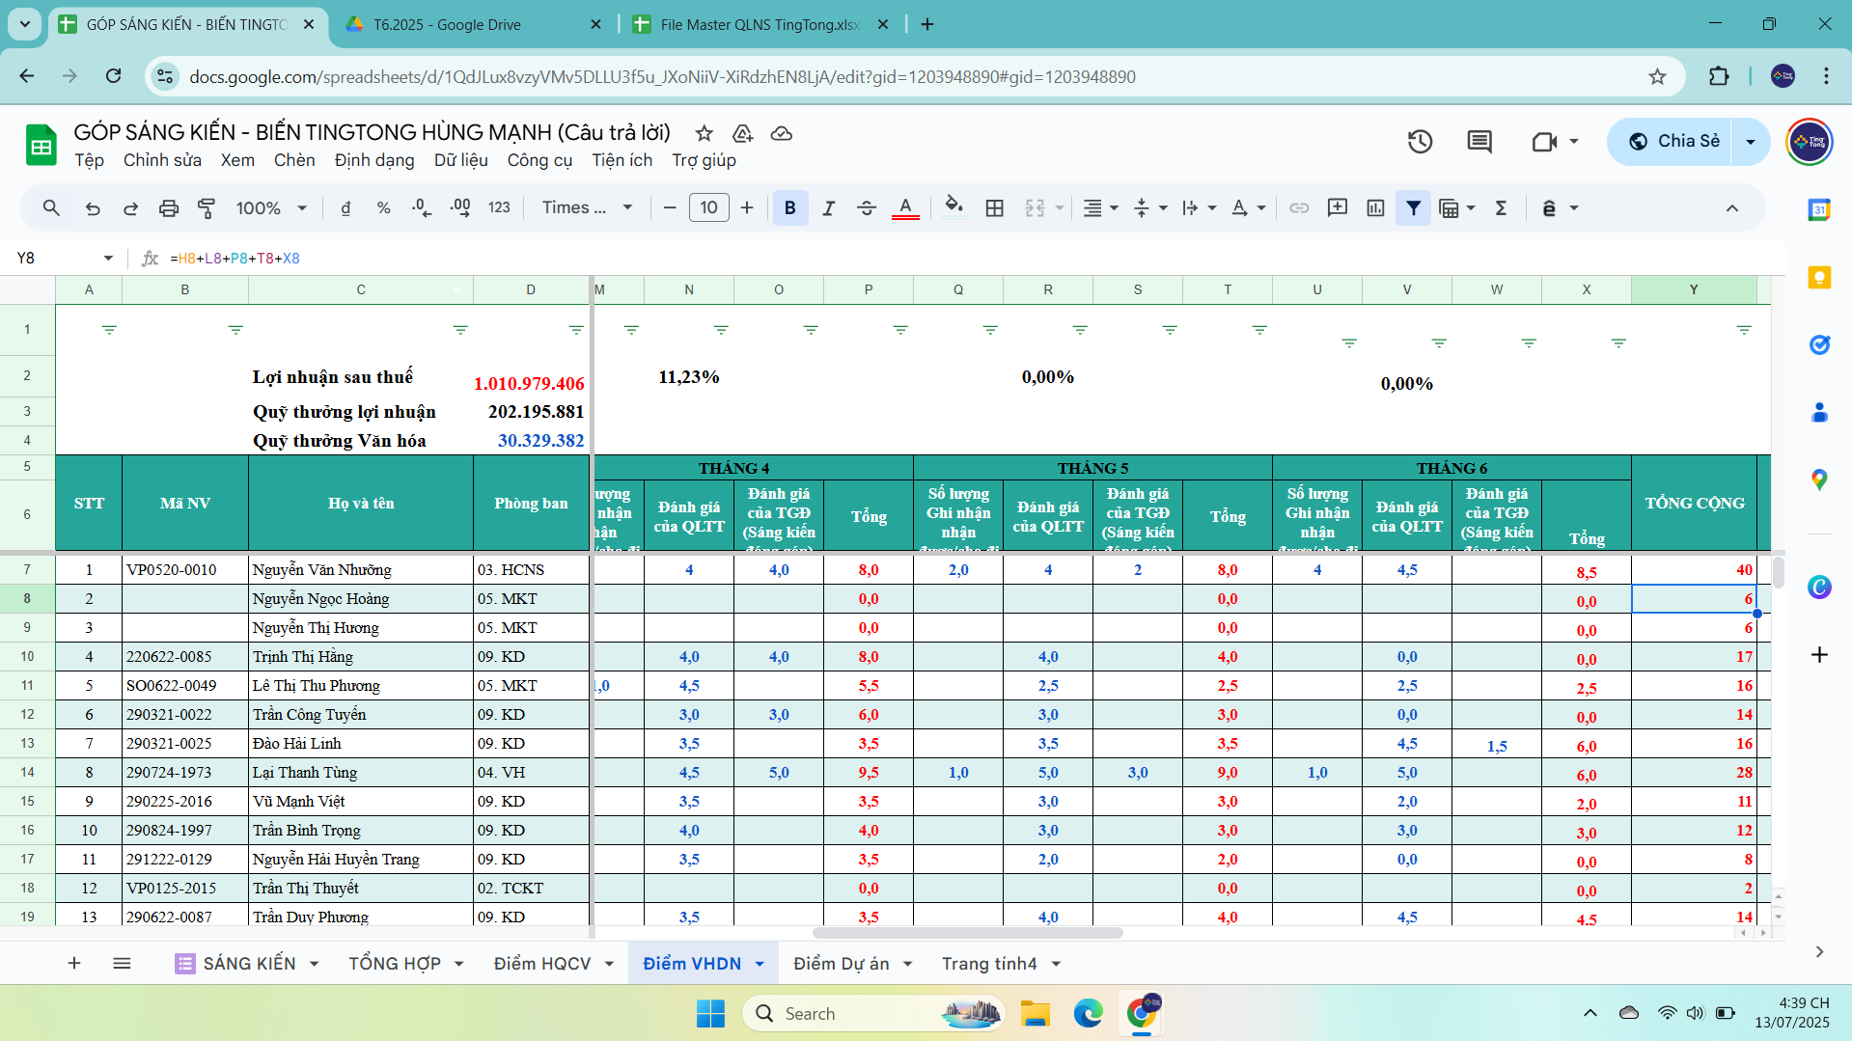Click the print icon
The width and height of the screenshot is (1852, 1041).
pyautogui.click(x=169, y=207)
